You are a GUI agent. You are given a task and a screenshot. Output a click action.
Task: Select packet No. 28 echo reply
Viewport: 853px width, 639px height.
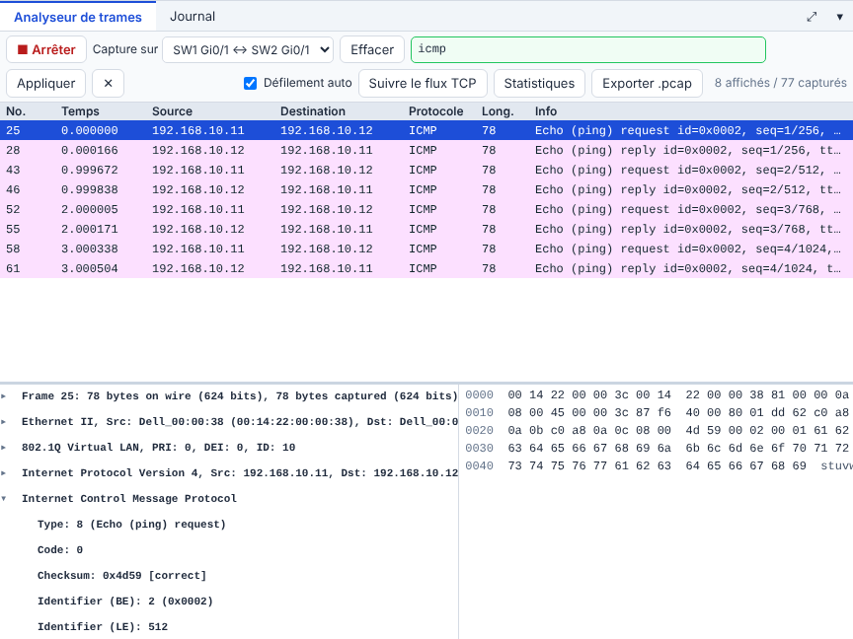(426, 150)
